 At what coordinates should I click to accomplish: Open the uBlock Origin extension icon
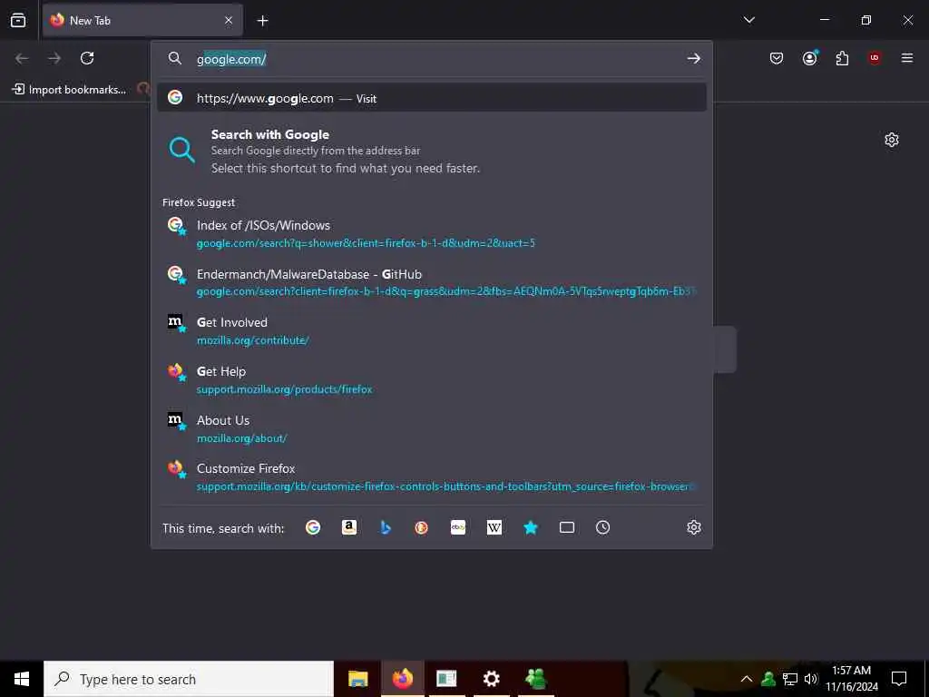point(875,58)
